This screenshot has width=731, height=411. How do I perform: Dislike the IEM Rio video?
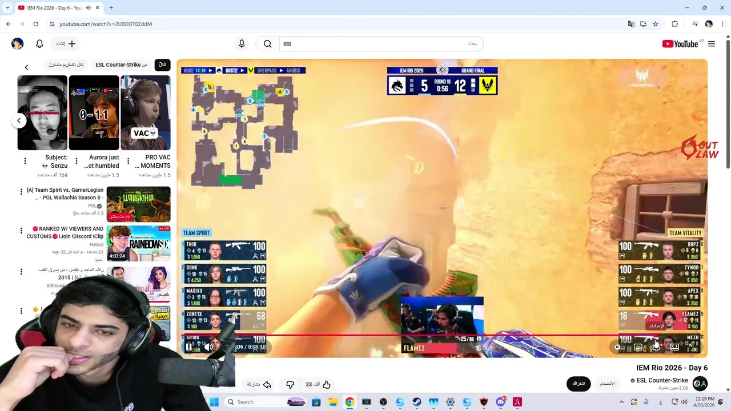pyautogui.click(x=290, y=384)
